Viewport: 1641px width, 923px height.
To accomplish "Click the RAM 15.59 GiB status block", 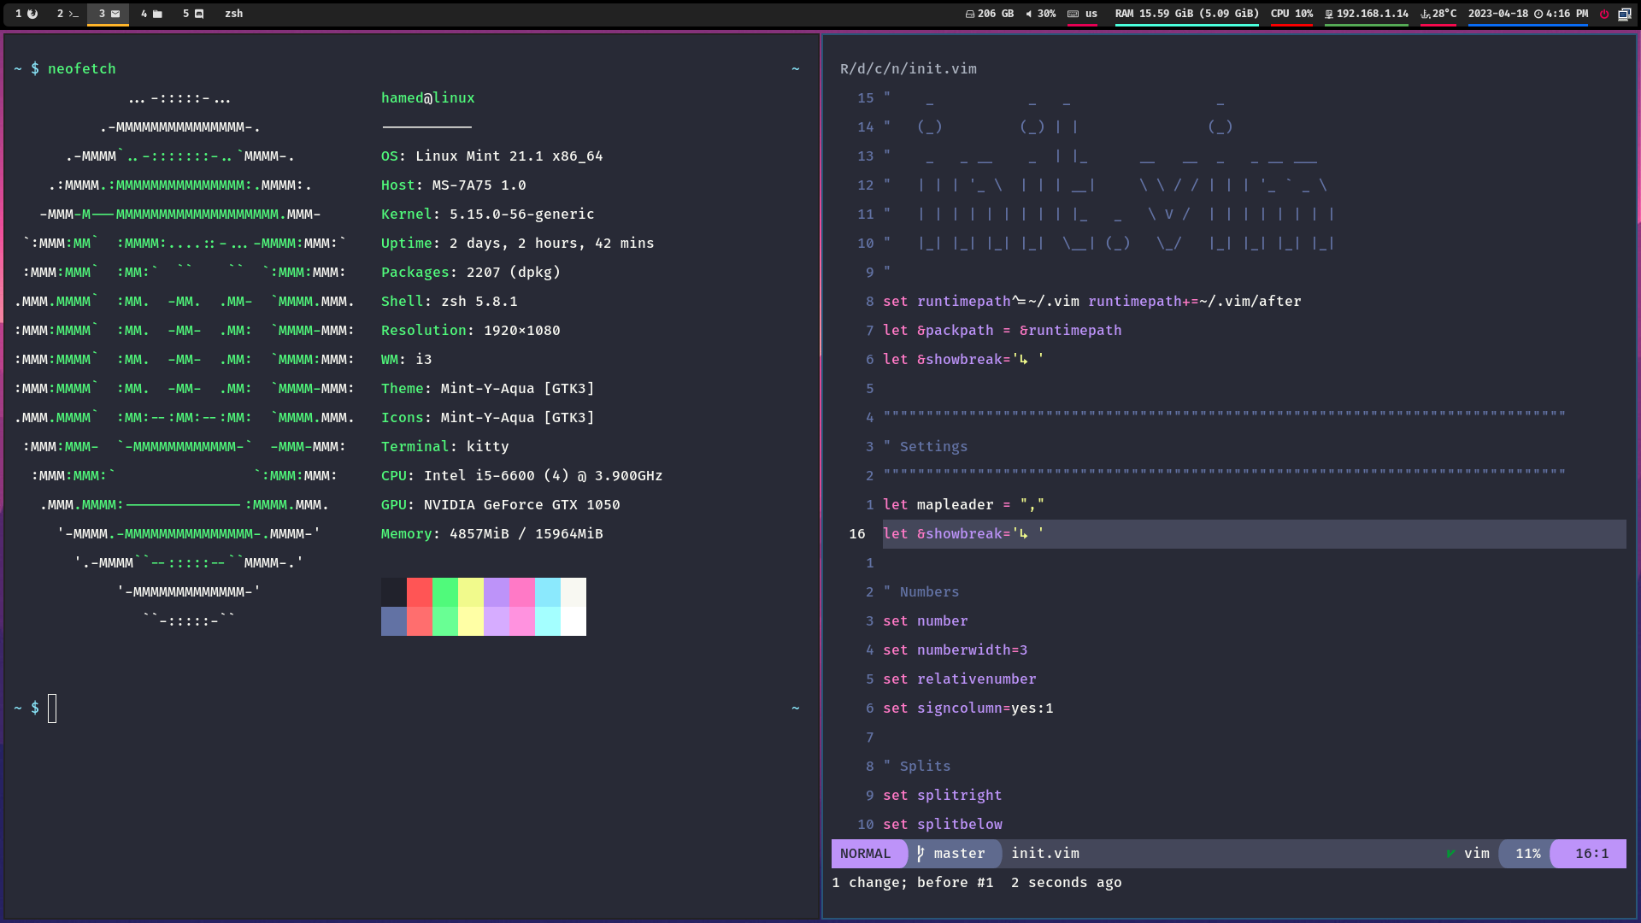I will pyautogui.click(x=1186, y=14).
